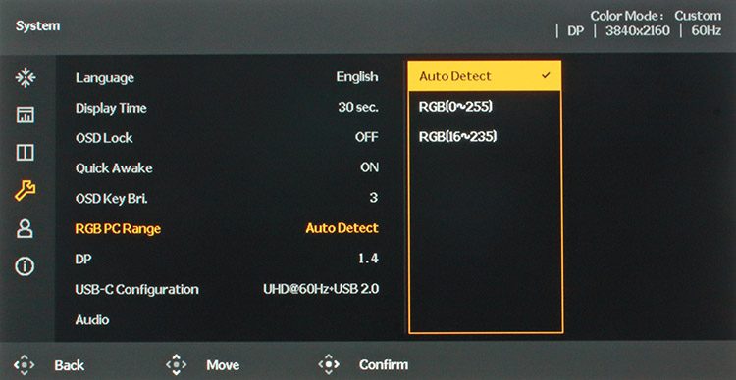
Task: Open the user profile sidebar icon
Action: pos(25,228)
